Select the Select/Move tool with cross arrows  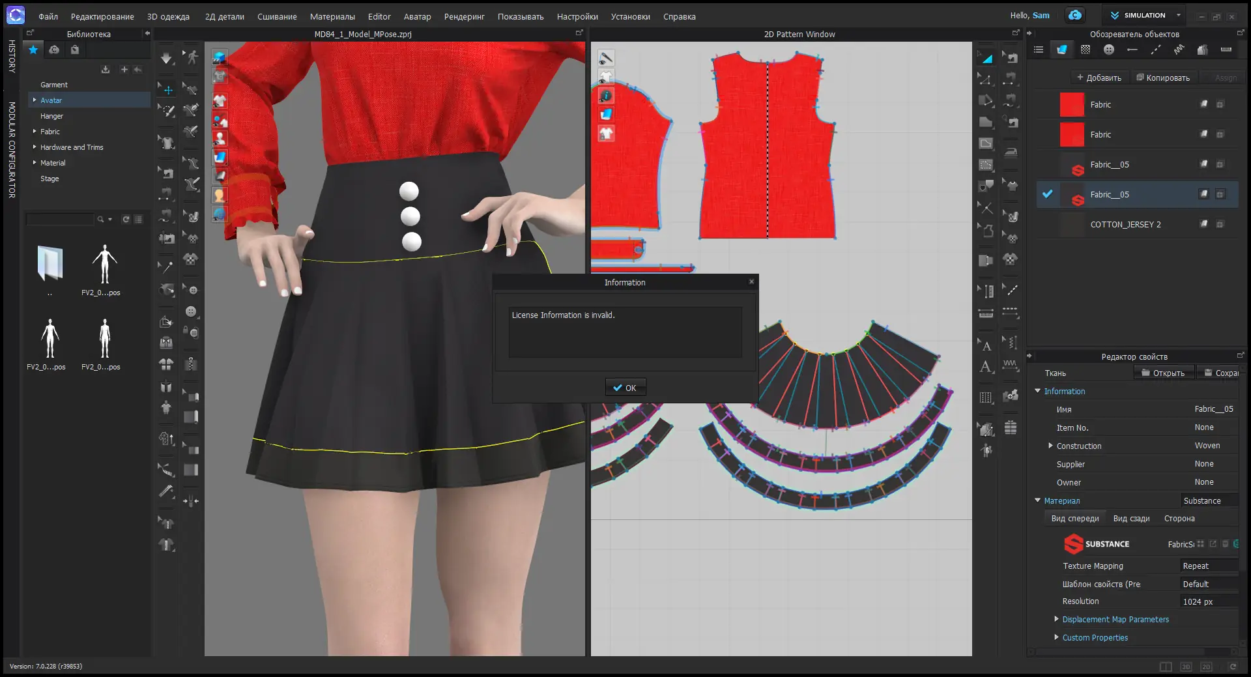(x=167, y=90)
